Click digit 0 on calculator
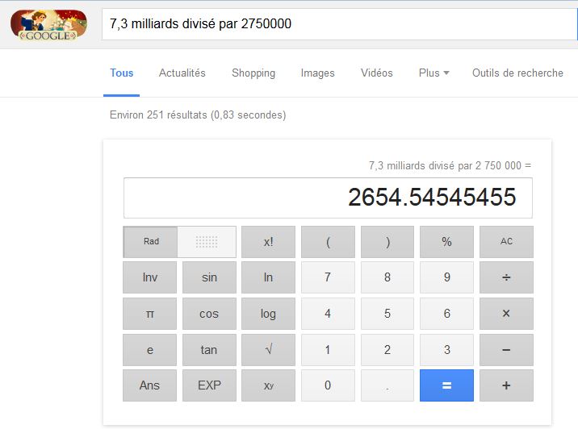 [328, 385]
